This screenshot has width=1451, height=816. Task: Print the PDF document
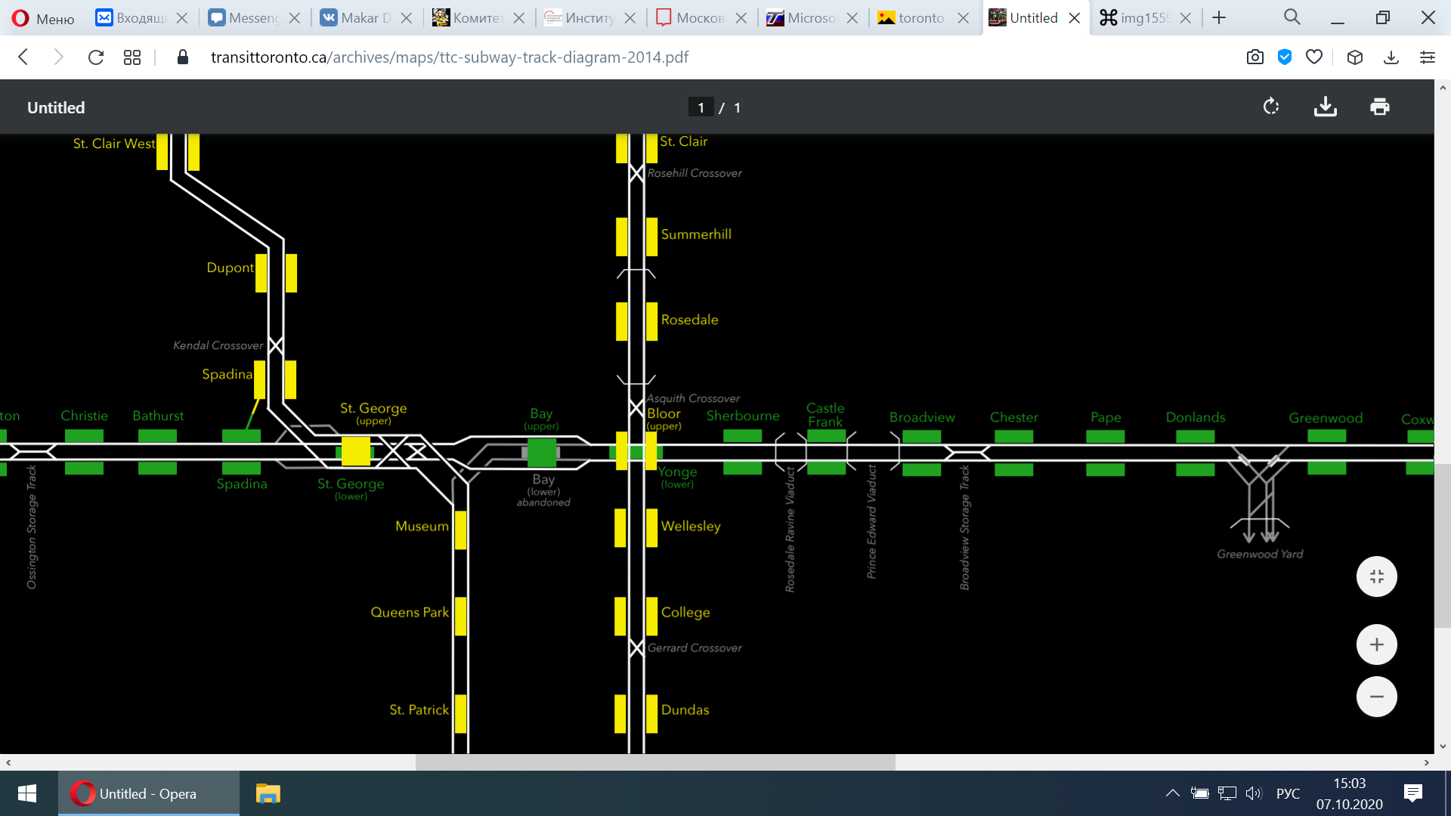tap(1380, 107)
